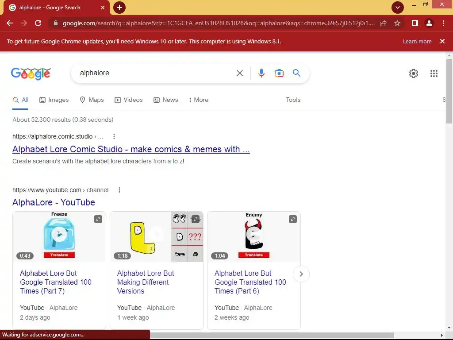Switch to Images results
This screenshot has height=340, width=453.
coord(54,100)
